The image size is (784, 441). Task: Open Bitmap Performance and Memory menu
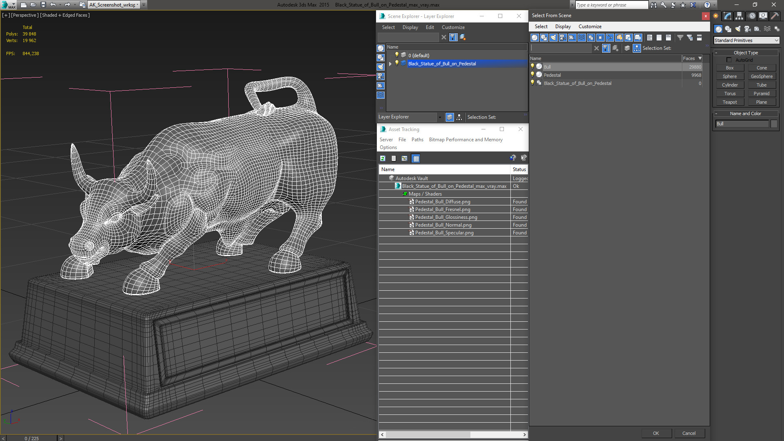click(x=465, y=140)
